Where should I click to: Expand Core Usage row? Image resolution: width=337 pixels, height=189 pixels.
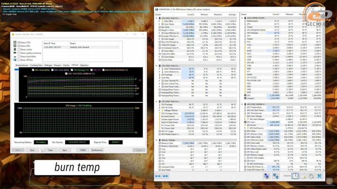click(x=159, y=39)
